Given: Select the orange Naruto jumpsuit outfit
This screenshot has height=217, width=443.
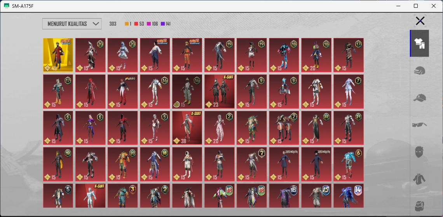Looking at the screenshot, I should pyautogui.click(x=187, y=55).
